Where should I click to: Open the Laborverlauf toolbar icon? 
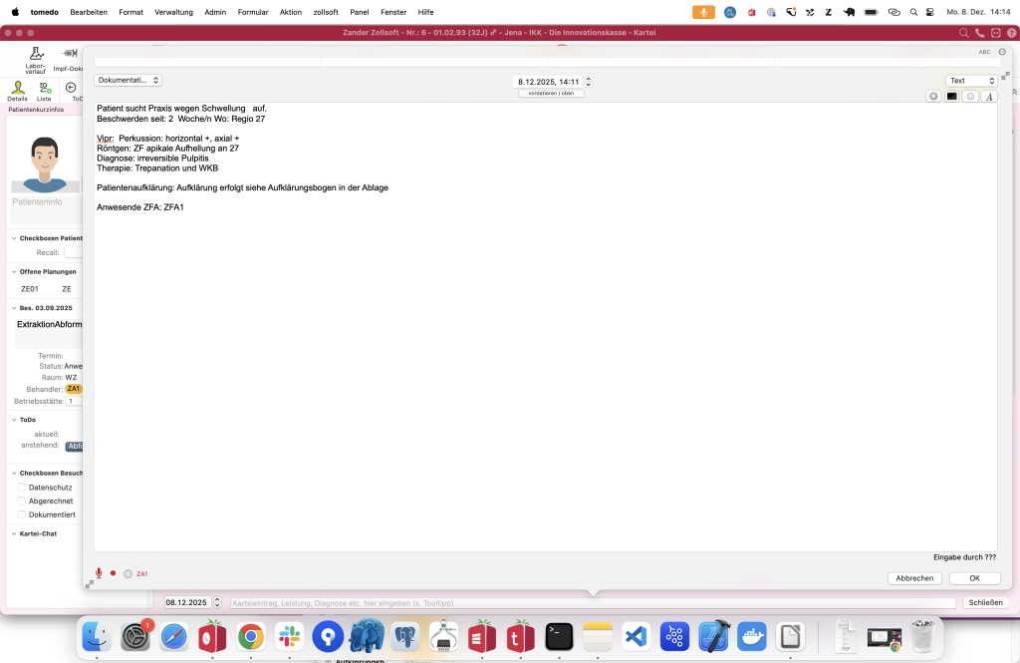click(x=36, y=58)
